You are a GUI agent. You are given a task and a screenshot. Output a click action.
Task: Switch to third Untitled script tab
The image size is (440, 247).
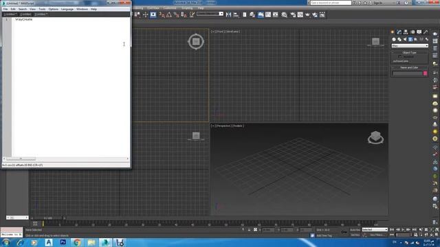41,14
